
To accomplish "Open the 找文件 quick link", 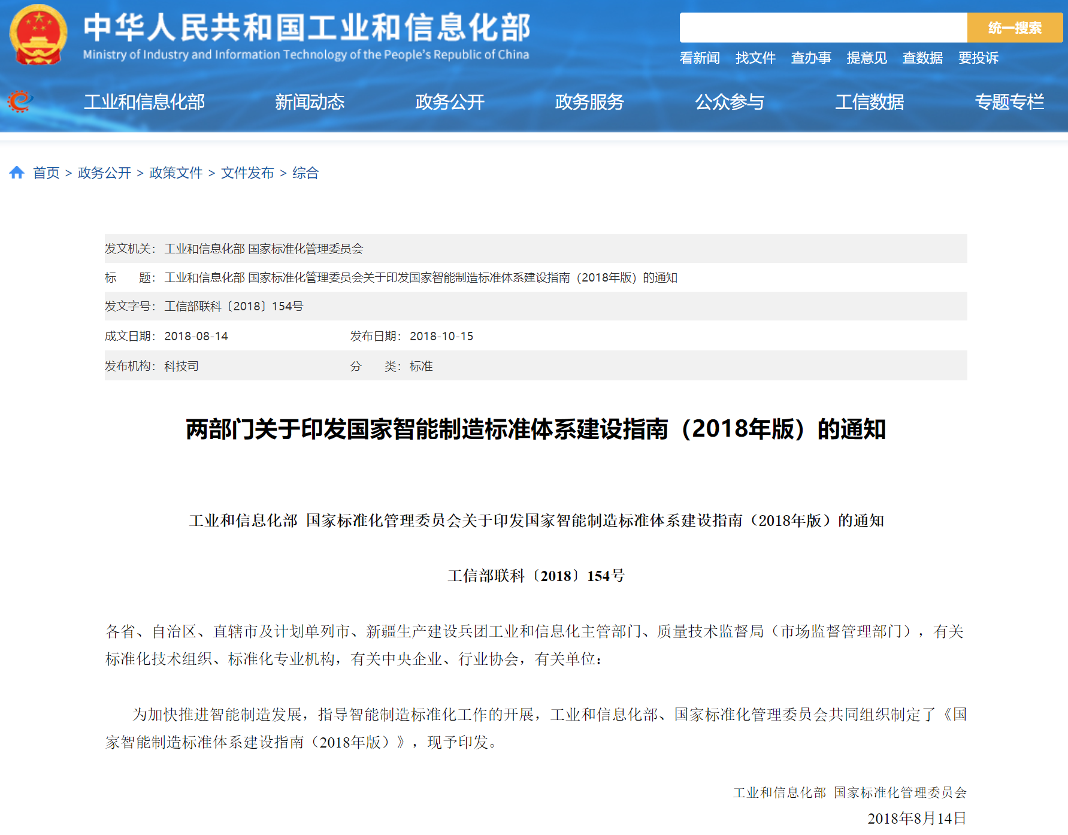I will [x=755, y=58].
